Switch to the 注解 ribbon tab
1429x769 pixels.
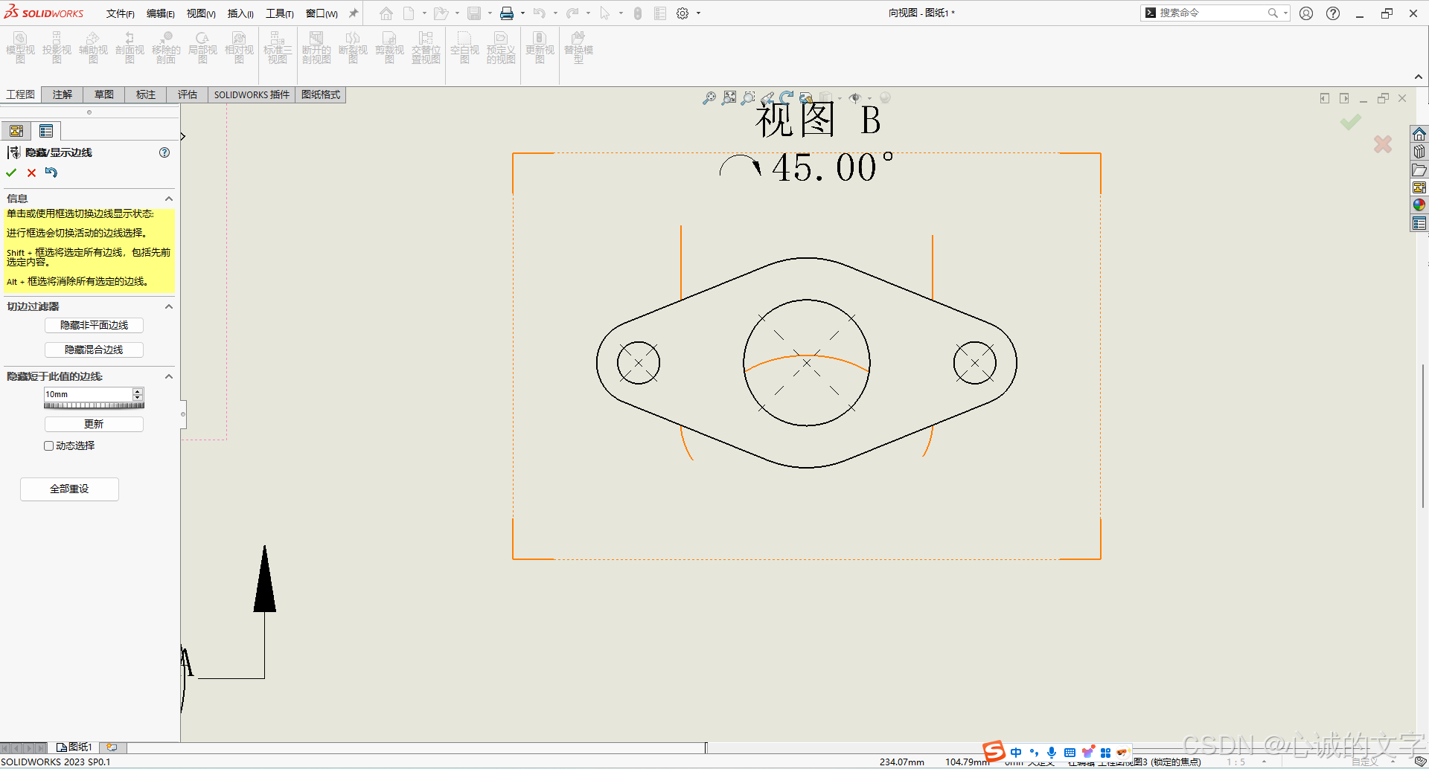pos(63,94)
